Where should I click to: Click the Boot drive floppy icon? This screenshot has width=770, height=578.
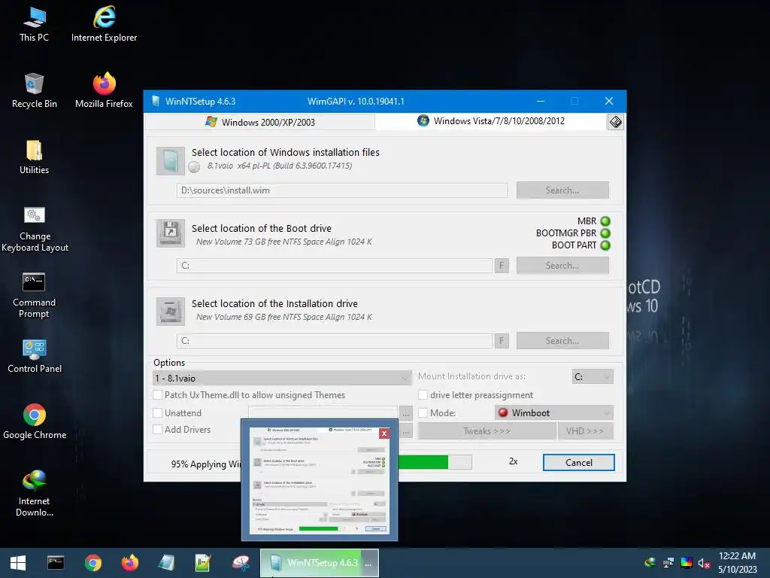click(x=171, y=233)
